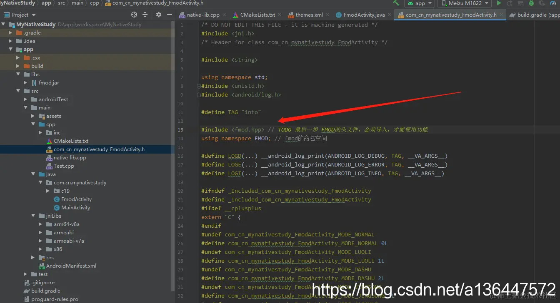Hide the Project tool window

coord(170,15)
